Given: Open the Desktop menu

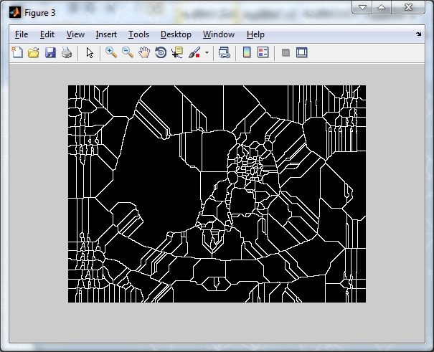Looking at the screenshot, I should pos(176,34).
